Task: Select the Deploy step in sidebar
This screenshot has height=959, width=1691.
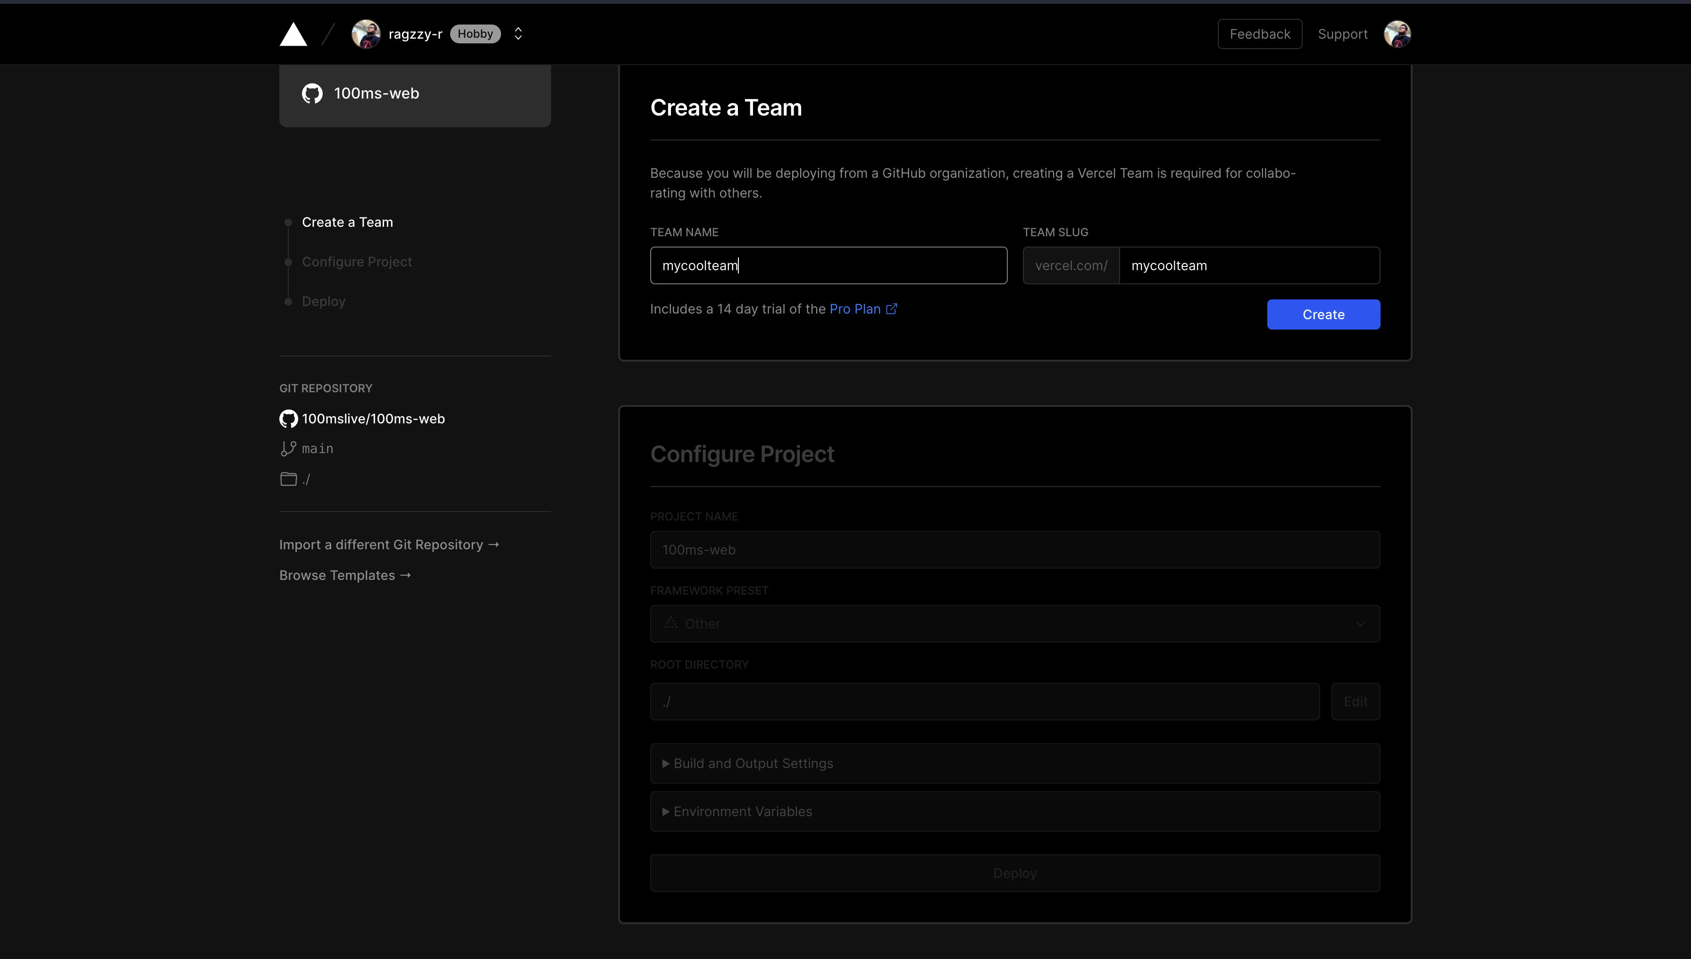Action: pos(323,302)
